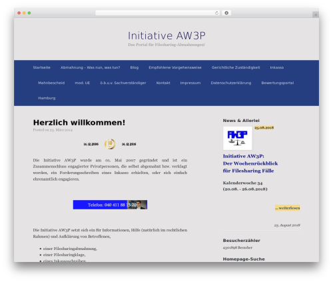Click the AW3P logo thumbnail in sidebar
The height and width of the screenshot is (282, 333).
pyautogui.click(x=238, y=138)
